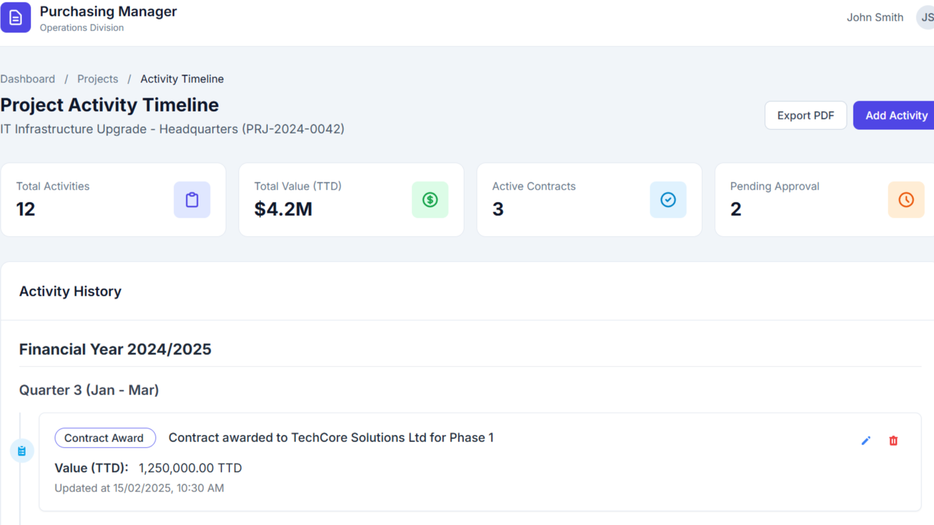Click the checkmark icon in Active Contracts card
Viewport: 934px width, 525px height.
[668, 199]
